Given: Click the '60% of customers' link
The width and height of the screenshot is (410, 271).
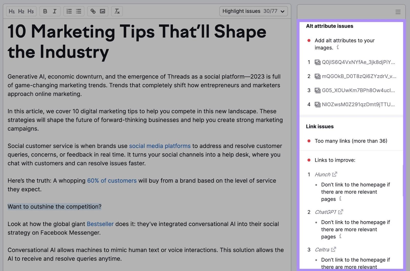Looking at the screenshot, I should click(x=112, y=180).
